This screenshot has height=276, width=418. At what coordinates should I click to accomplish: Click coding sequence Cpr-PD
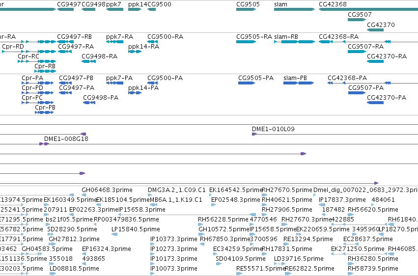click(x=32, y=88)
